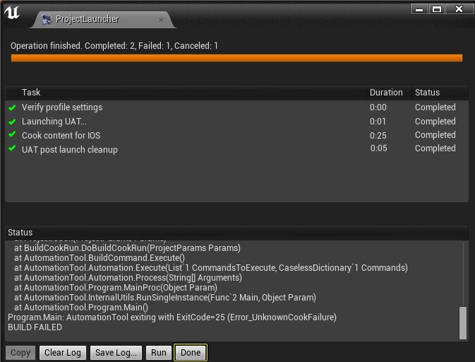
Task: Click green checkmark for Verify profile settings
Action: pos(12,107)
